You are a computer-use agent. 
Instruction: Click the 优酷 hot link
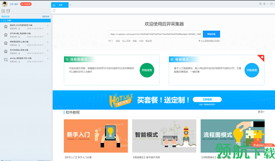point(135,41)
